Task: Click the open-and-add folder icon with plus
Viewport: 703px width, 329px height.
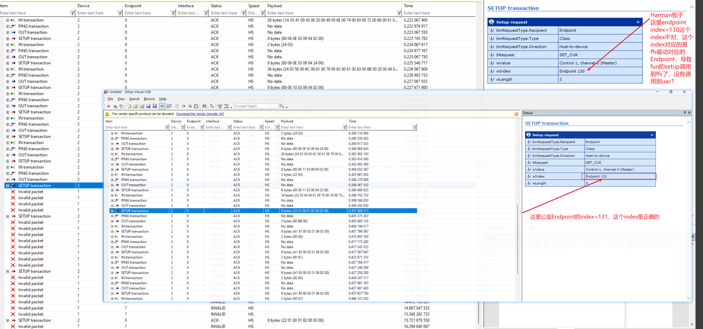Action: click(x=142, y=106)
